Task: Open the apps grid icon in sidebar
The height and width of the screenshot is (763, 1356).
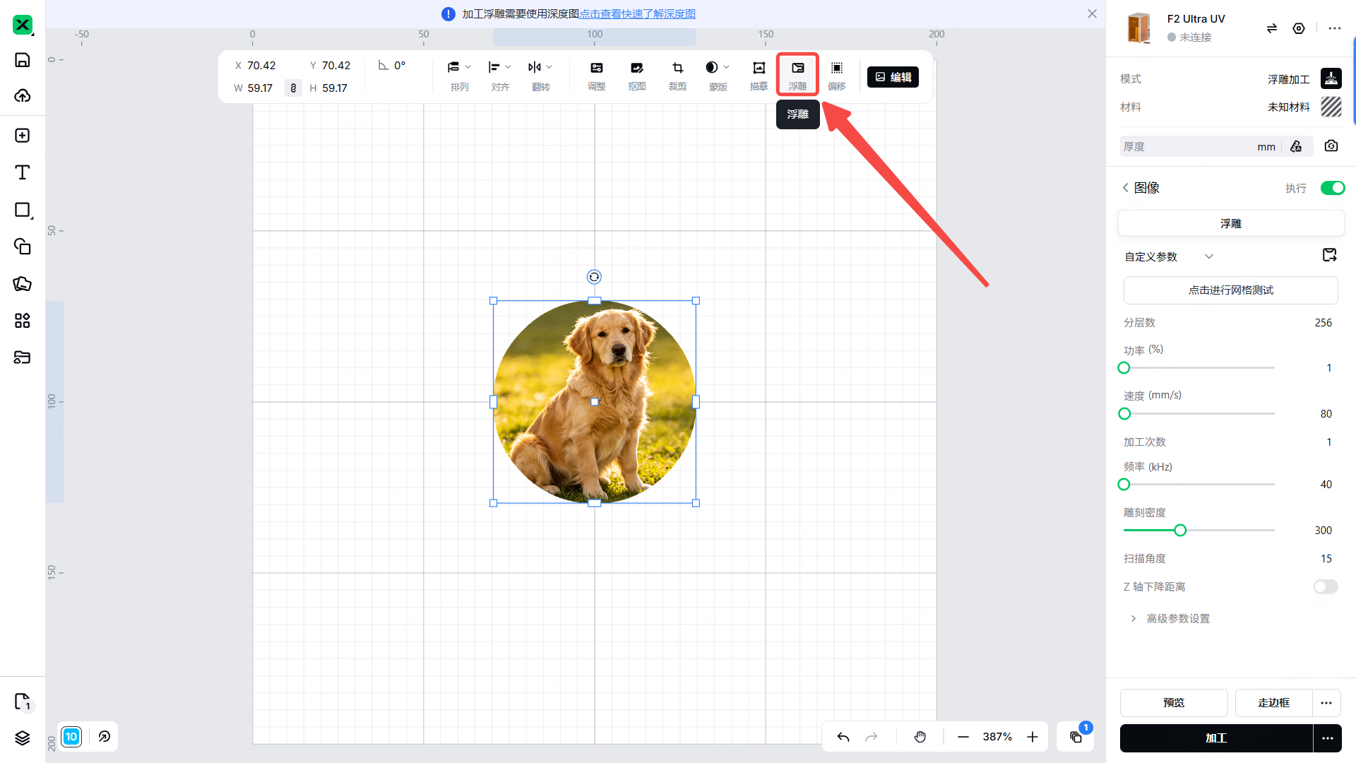Action: 23,321
